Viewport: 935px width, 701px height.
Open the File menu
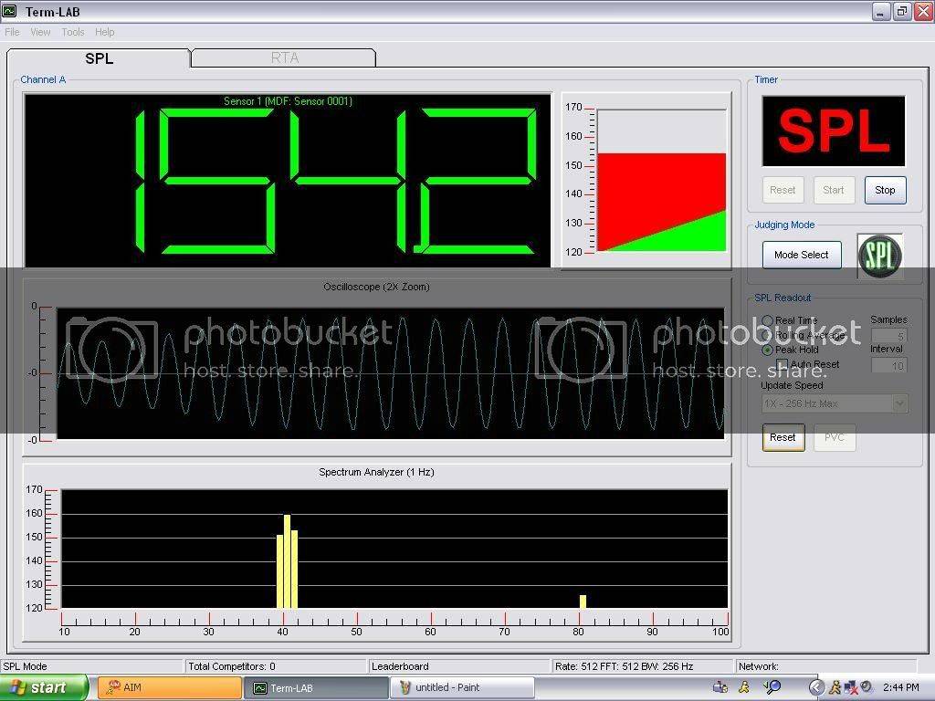pos(12,32)
